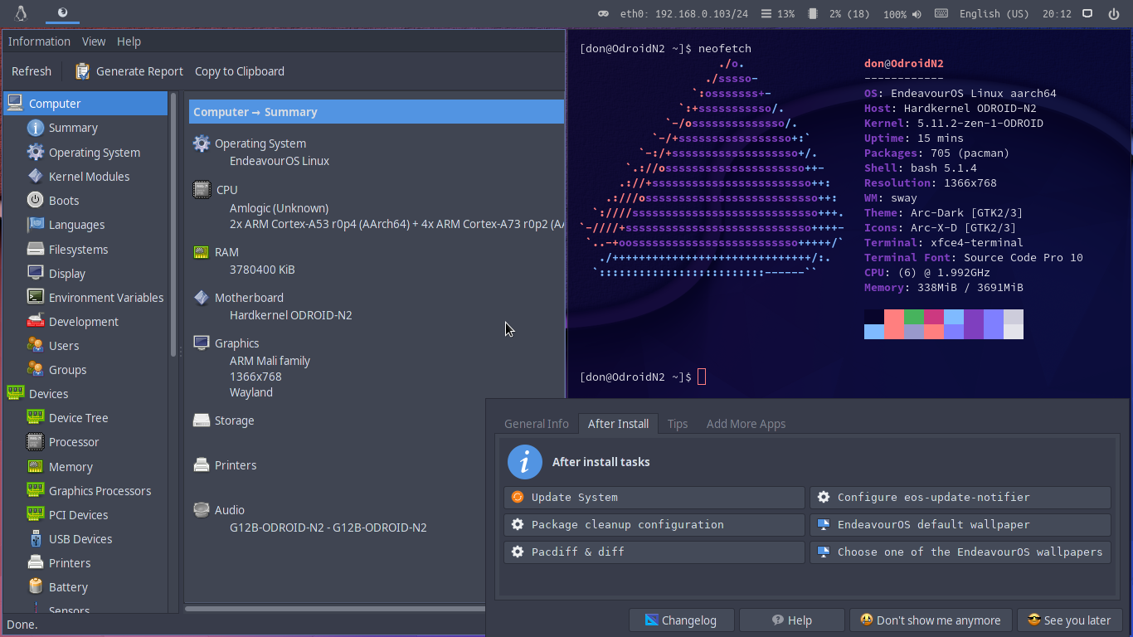Click Configure eos-update-notifier button
The width and height of the screenshot is (1133, 637).
pyautogui.click(x=960, y=497)
